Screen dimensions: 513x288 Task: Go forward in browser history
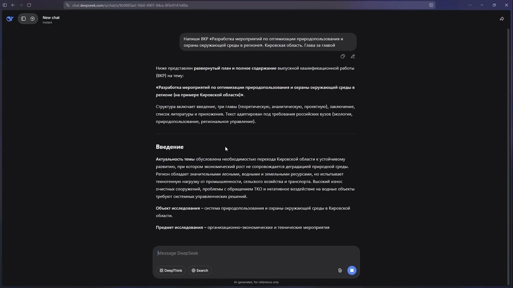(21, 5)
